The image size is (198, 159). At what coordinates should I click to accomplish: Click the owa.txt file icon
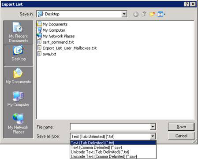(39, 54)
